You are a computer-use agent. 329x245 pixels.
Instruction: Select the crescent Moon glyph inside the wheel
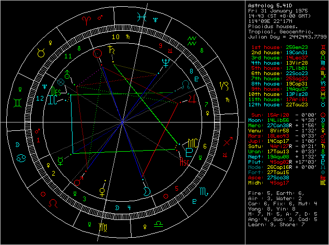tap(148, 191)
